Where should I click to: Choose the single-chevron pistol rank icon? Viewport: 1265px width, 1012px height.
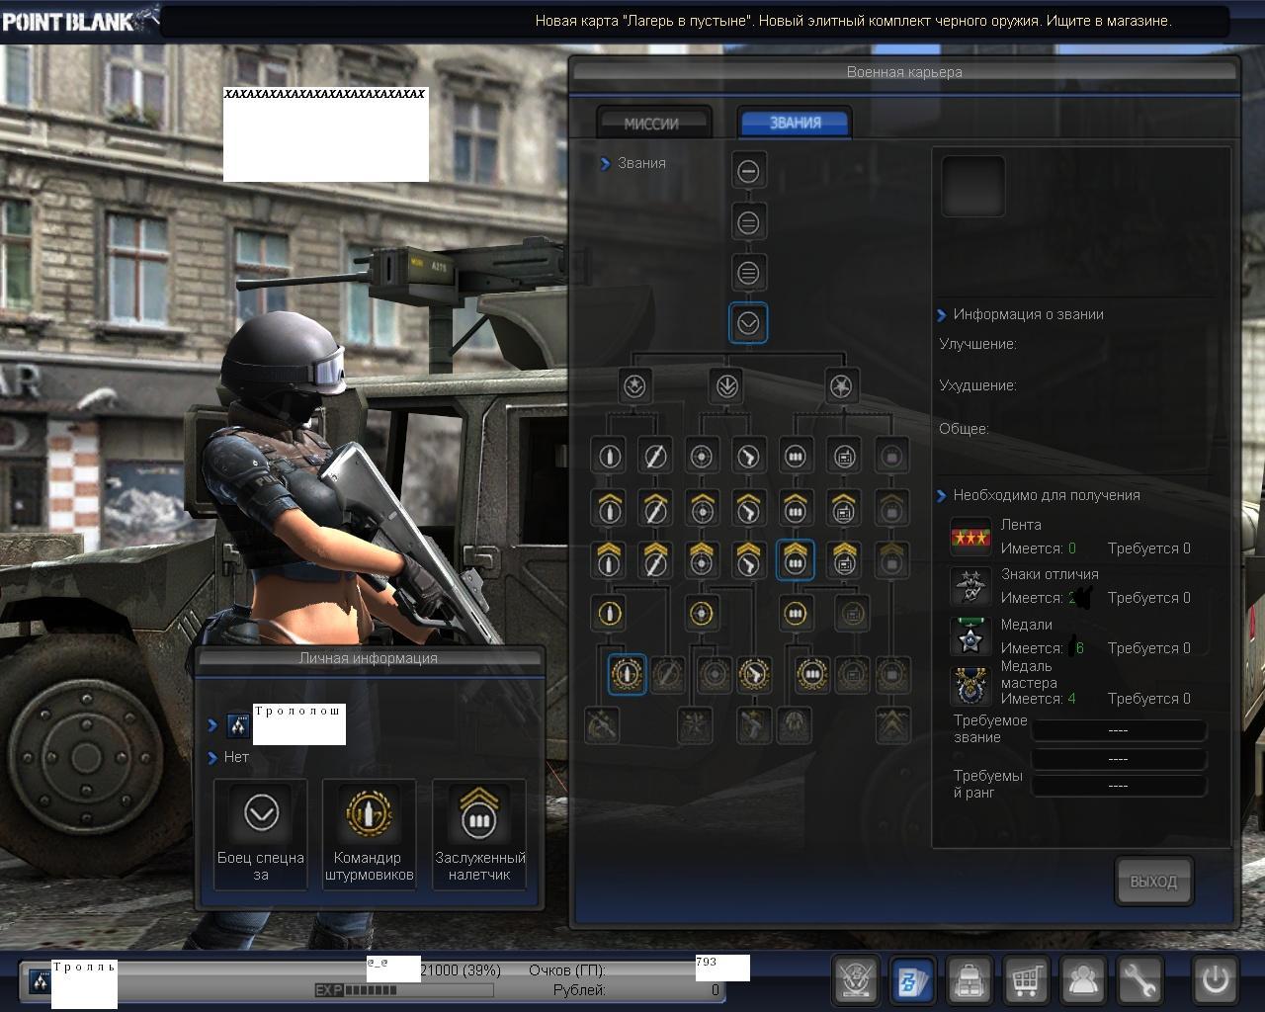[x=748, y=508]
